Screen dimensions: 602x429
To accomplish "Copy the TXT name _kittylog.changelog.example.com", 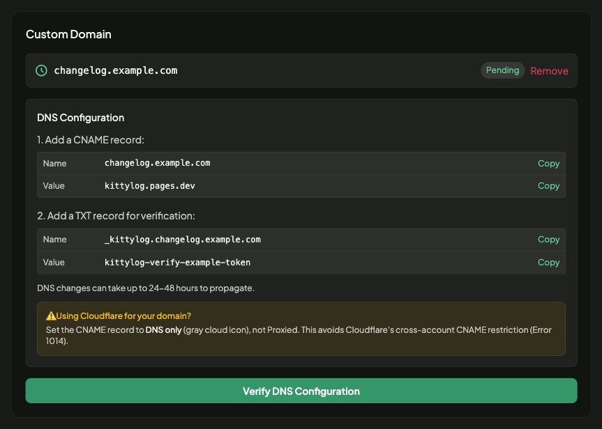I will pyautogui.click(x=548, y=240).
